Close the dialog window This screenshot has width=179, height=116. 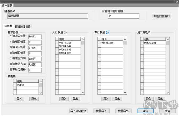tap(177, 2)
